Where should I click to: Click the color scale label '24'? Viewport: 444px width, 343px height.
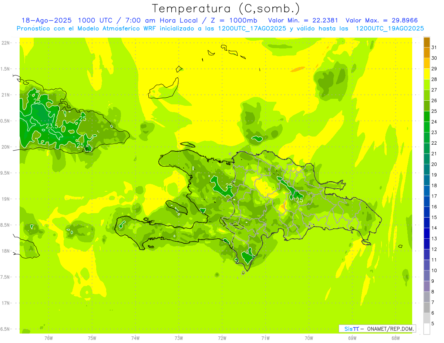[x=434, y=122]
